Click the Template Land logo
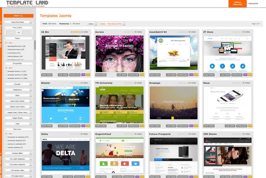This screenshot has width=266, height=178. click(27, 4)
